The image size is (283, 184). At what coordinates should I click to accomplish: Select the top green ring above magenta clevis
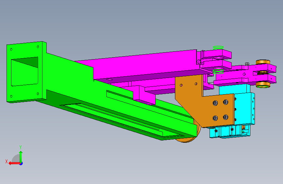pyautogui.click(x=218, y=47)
